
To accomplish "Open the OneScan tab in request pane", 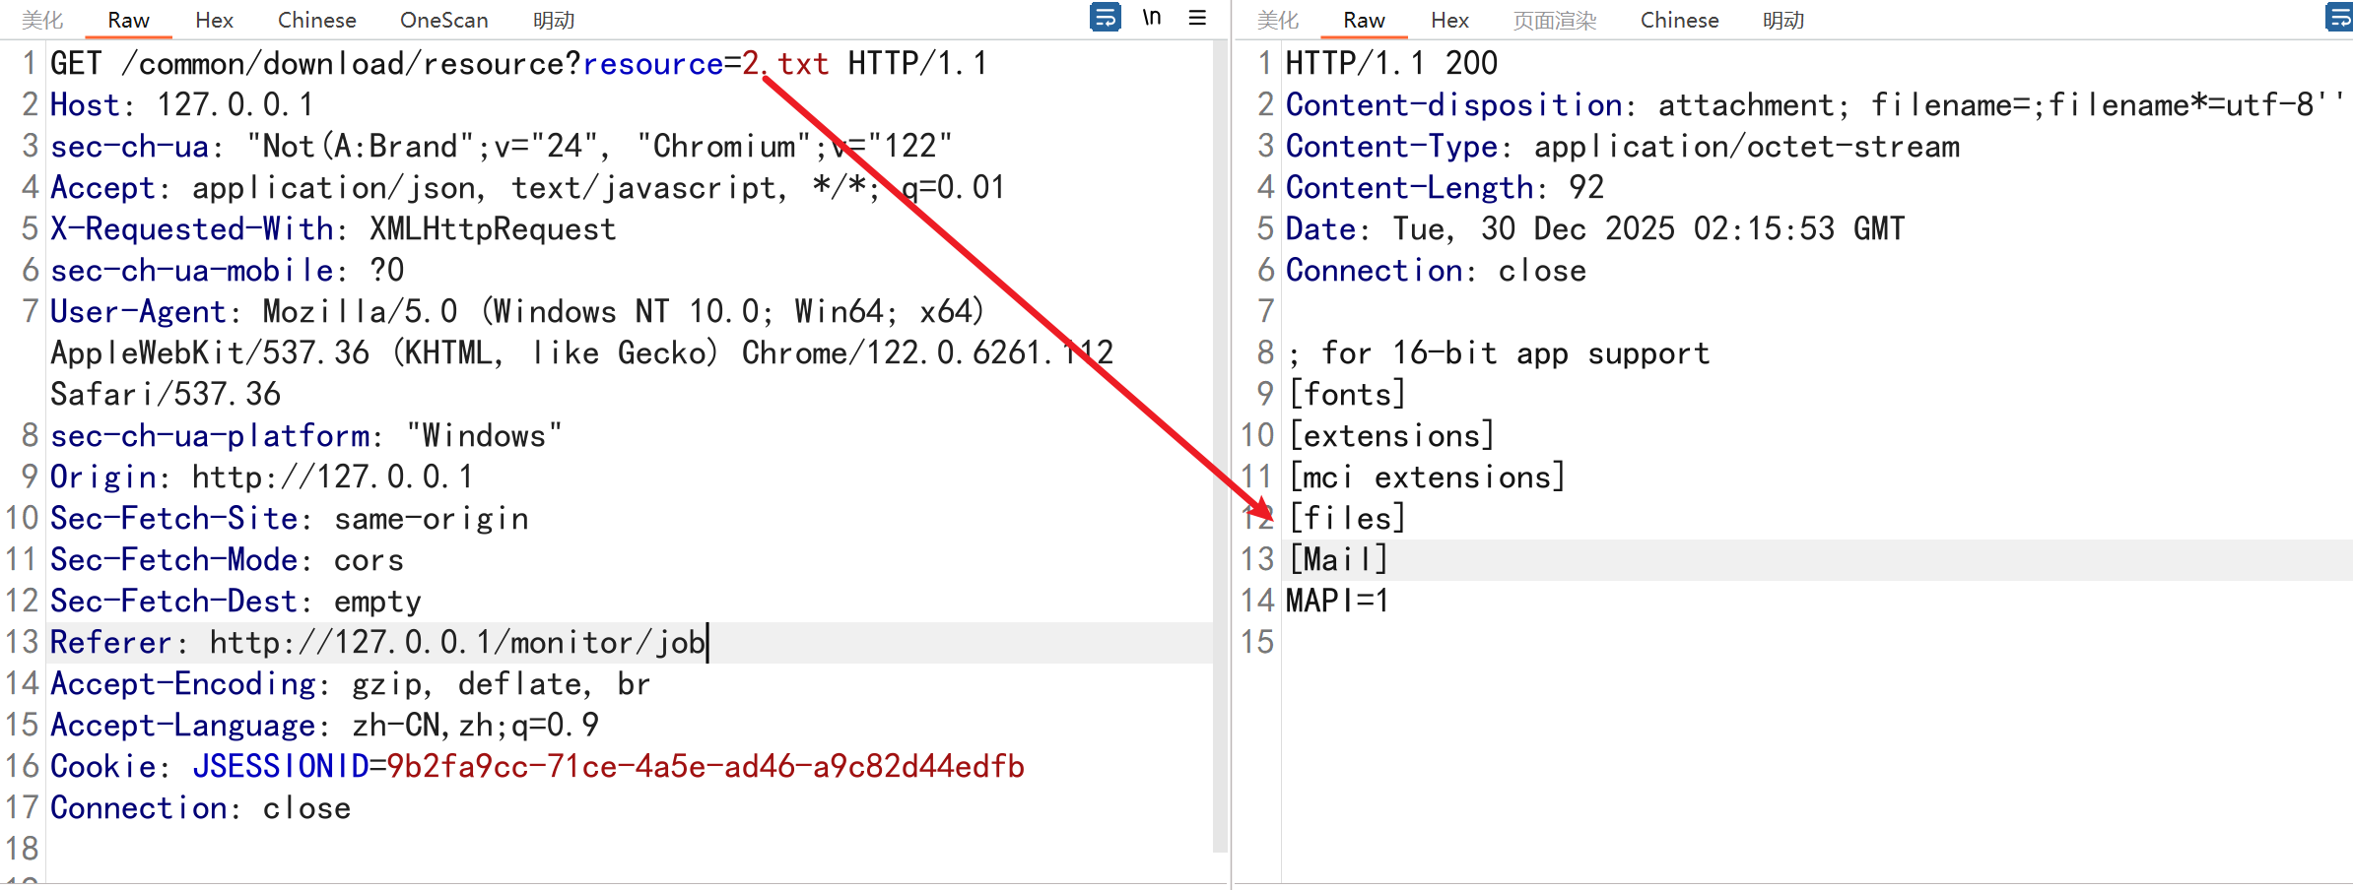I will [x=443, y=21].
